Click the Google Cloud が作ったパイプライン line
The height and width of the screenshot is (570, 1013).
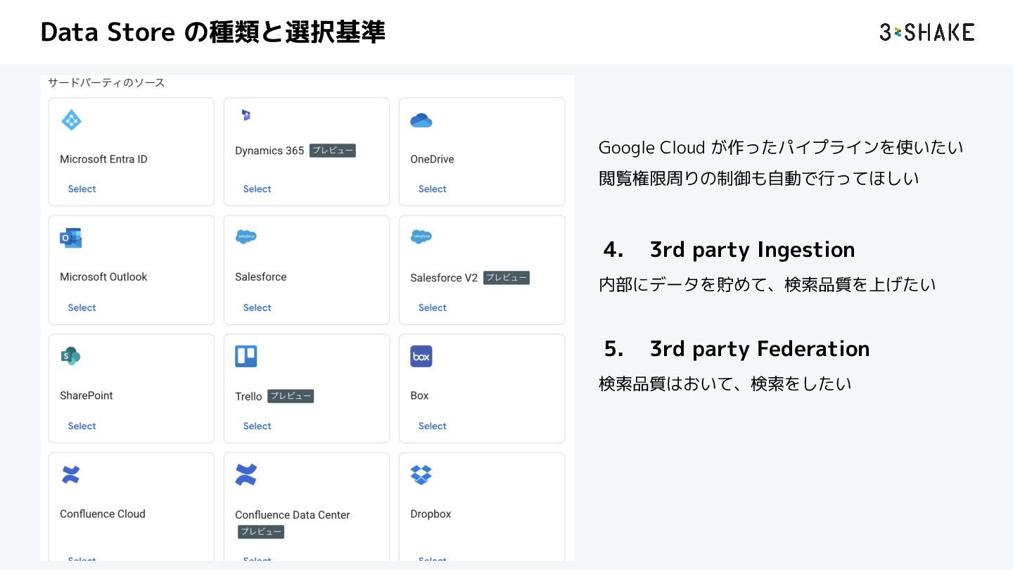pyautogui.click(x=781, y=147)
